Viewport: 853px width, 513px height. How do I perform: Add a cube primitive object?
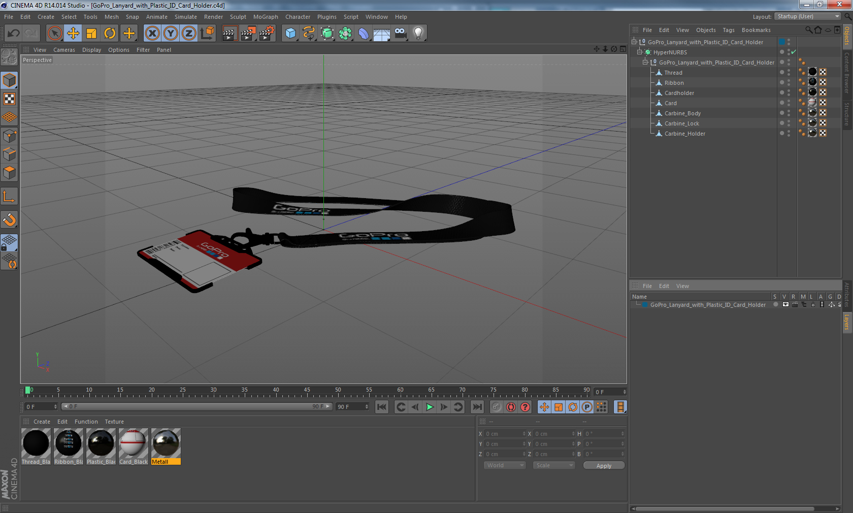[x=290, y=34]
